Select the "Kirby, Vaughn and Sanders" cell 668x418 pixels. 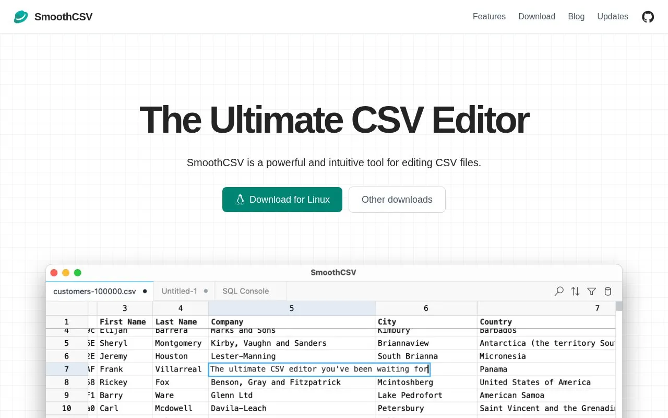[x=292, y=343]
